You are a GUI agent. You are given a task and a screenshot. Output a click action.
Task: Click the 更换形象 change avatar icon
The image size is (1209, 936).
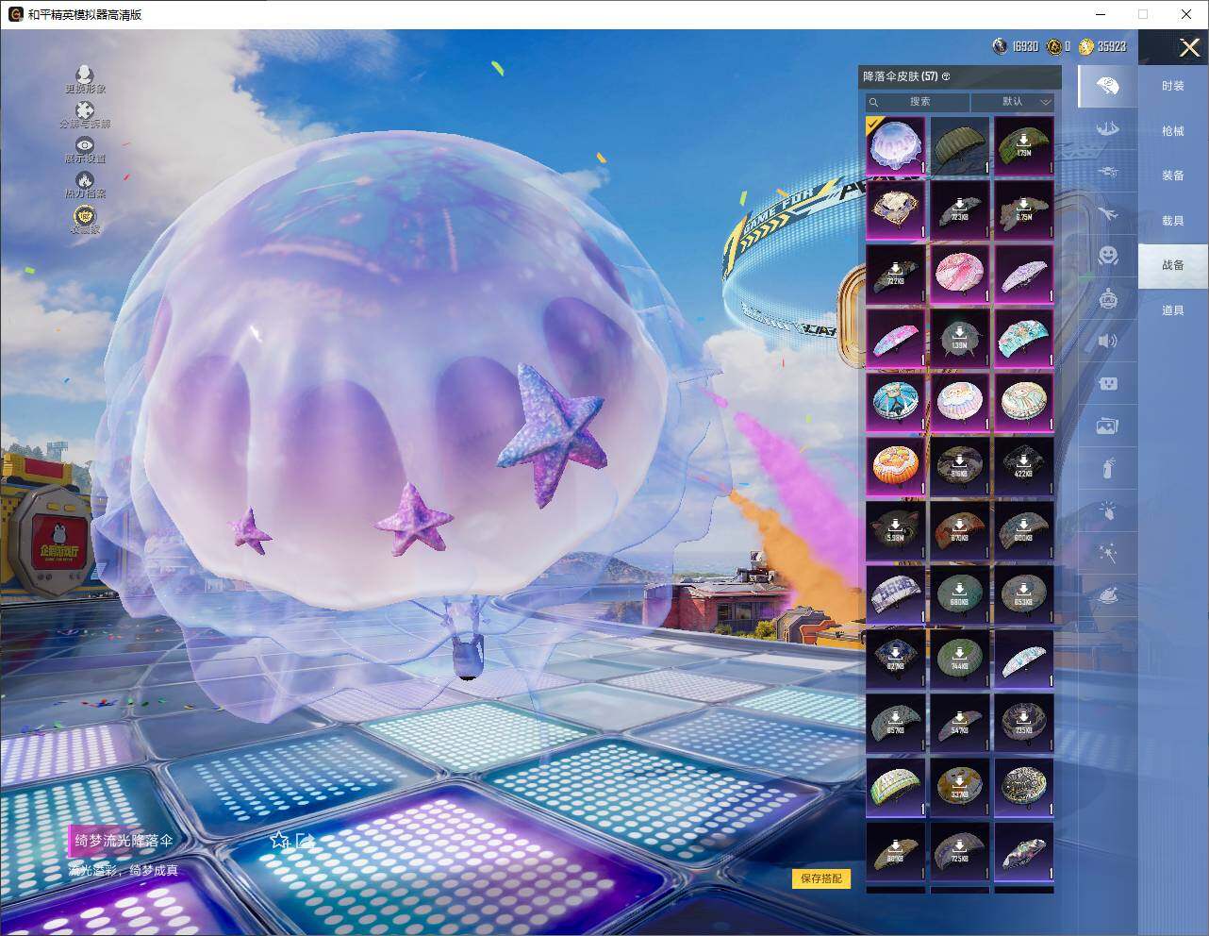tap(85, 75)
